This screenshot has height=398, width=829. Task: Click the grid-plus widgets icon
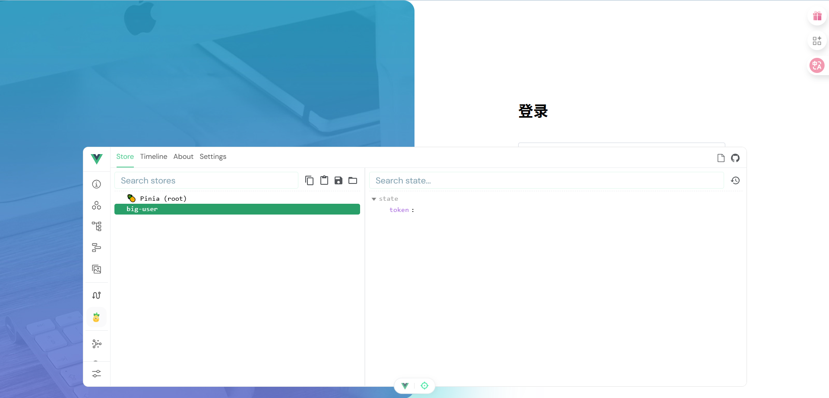coord(817,41)
